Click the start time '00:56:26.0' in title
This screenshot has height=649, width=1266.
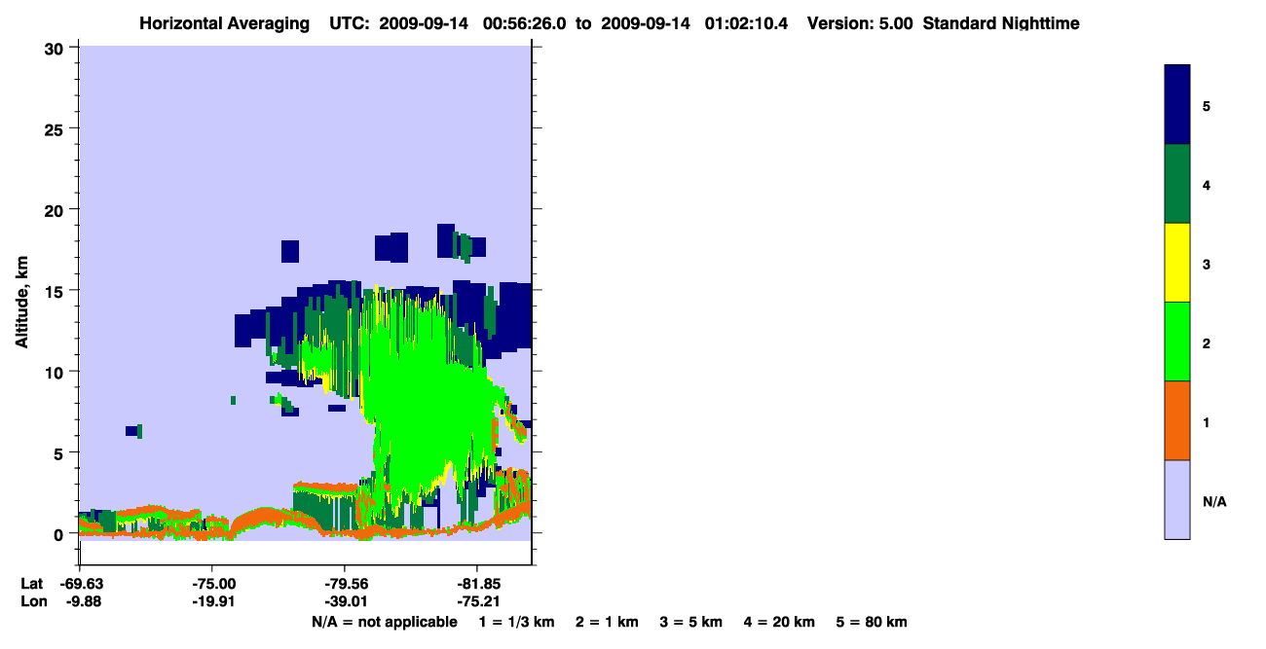527,23
